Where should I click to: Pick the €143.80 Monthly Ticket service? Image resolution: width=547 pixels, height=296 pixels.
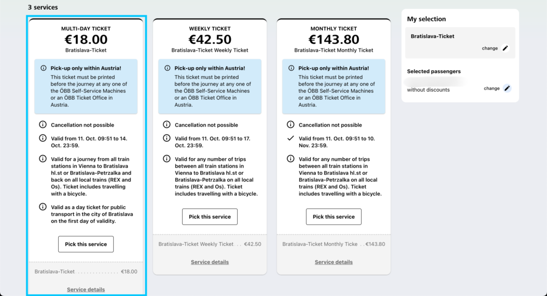334,217
